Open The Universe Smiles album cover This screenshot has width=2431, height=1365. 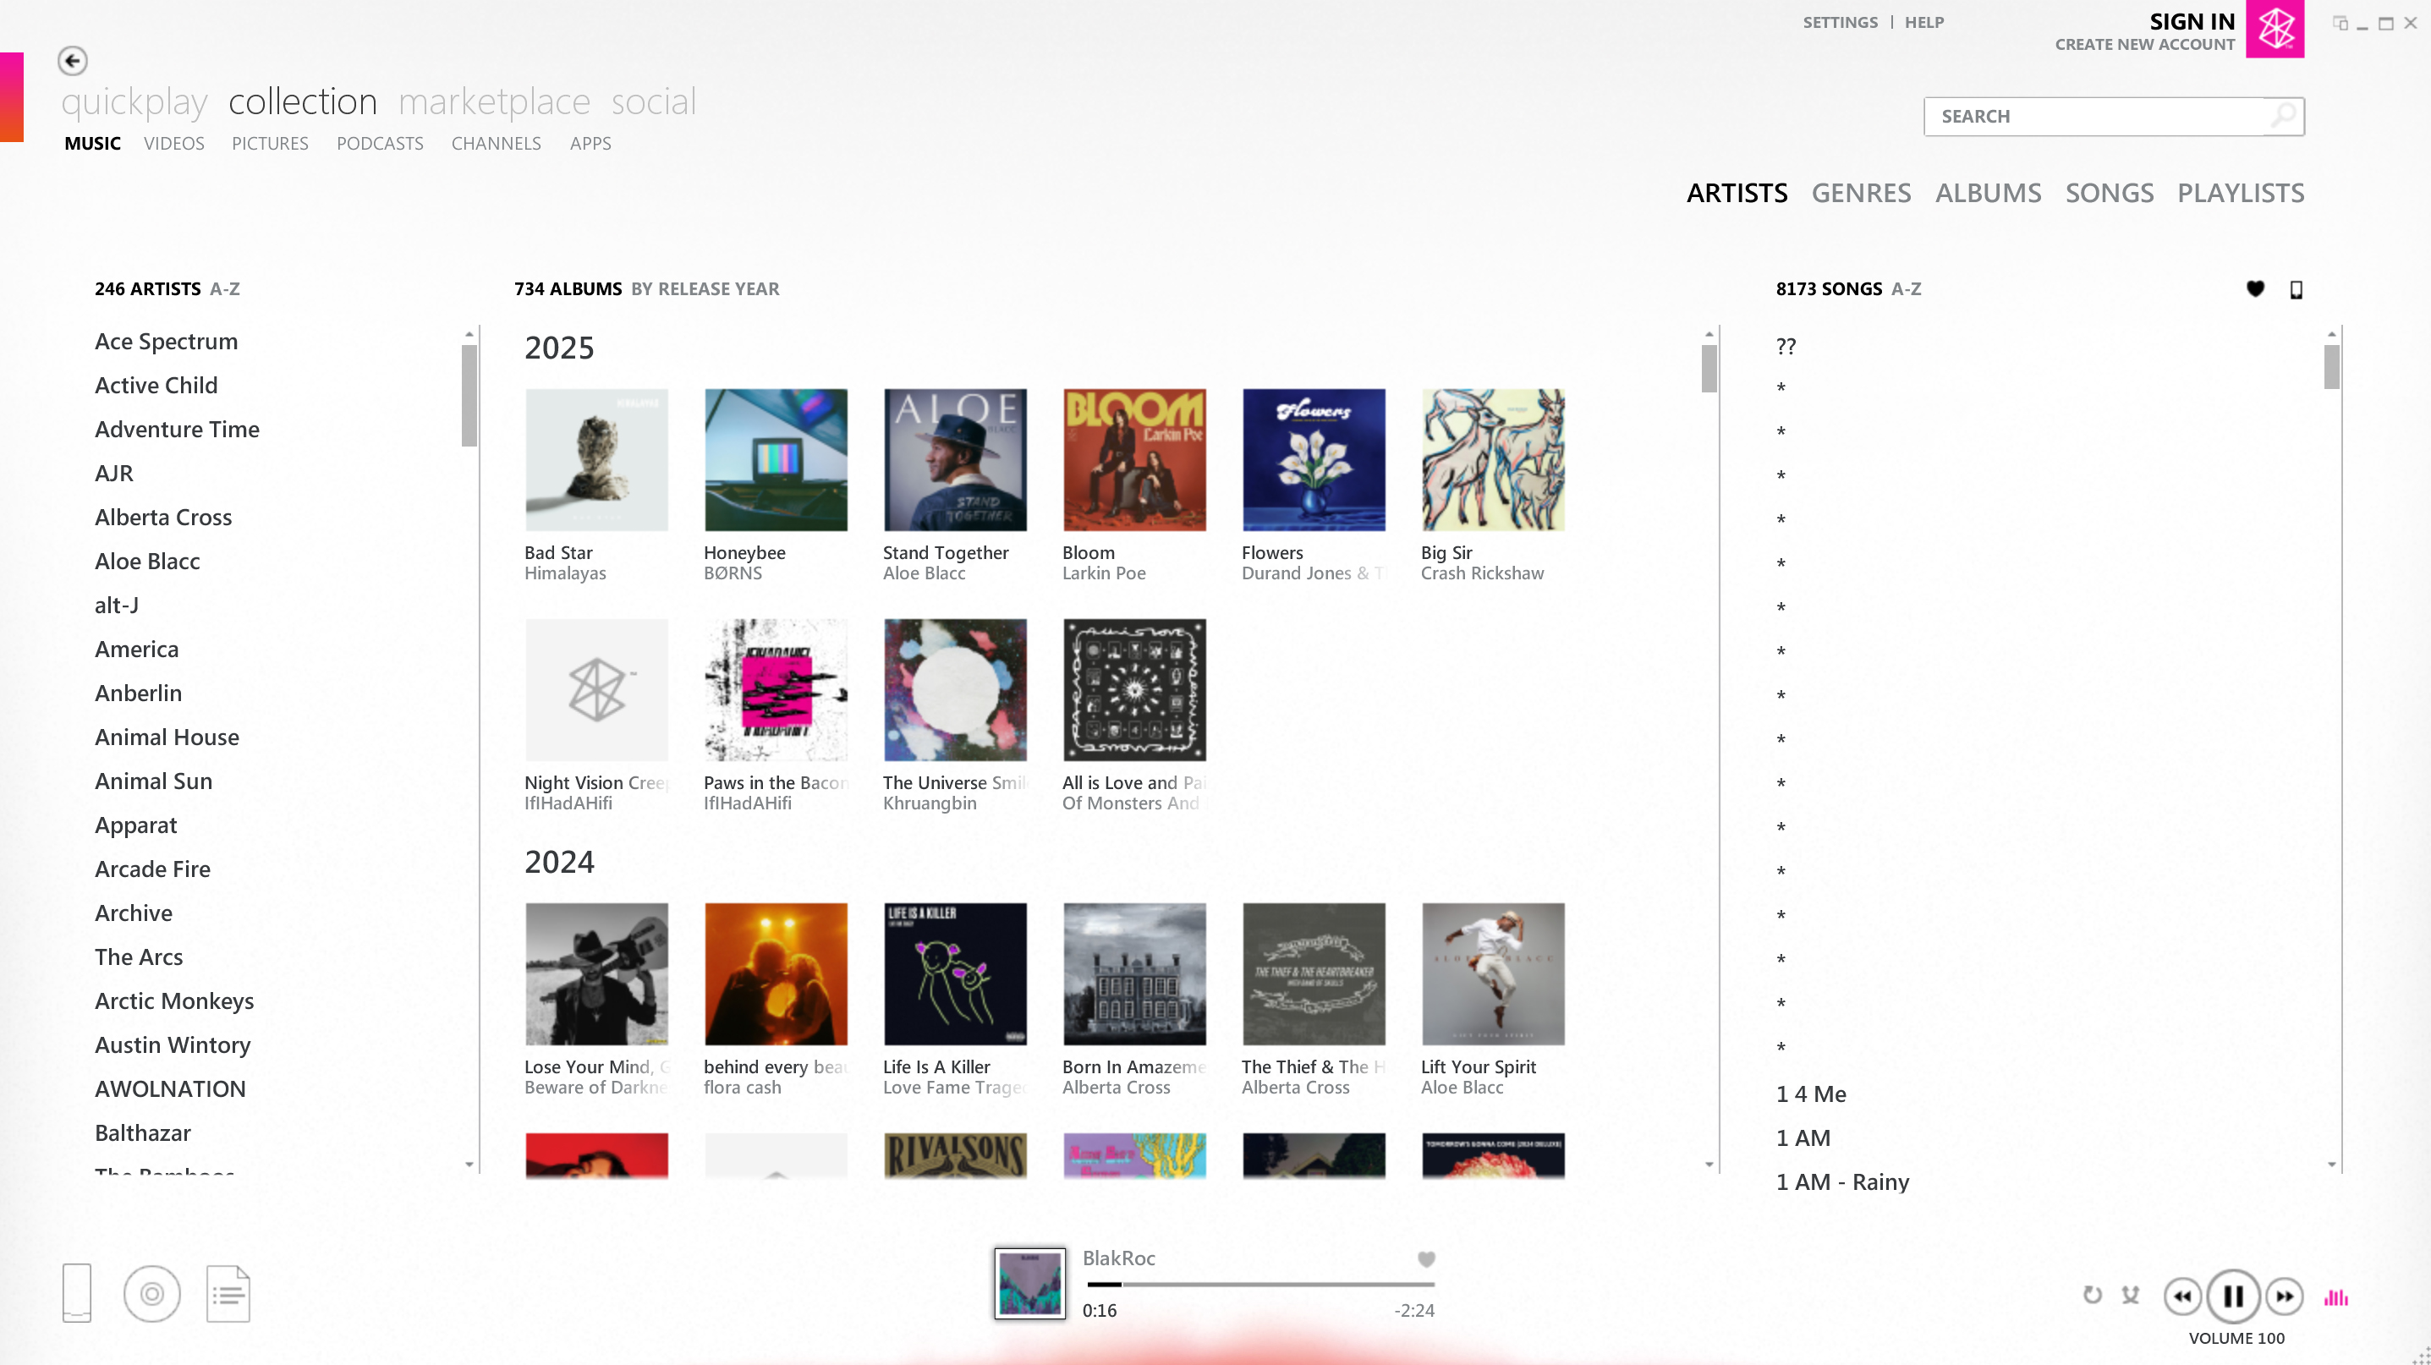[955, 689]
